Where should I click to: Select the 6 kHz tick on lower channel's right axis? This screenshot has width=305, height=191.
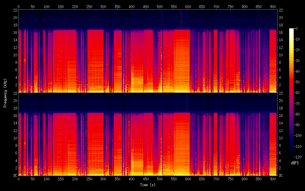pos(280,153)
